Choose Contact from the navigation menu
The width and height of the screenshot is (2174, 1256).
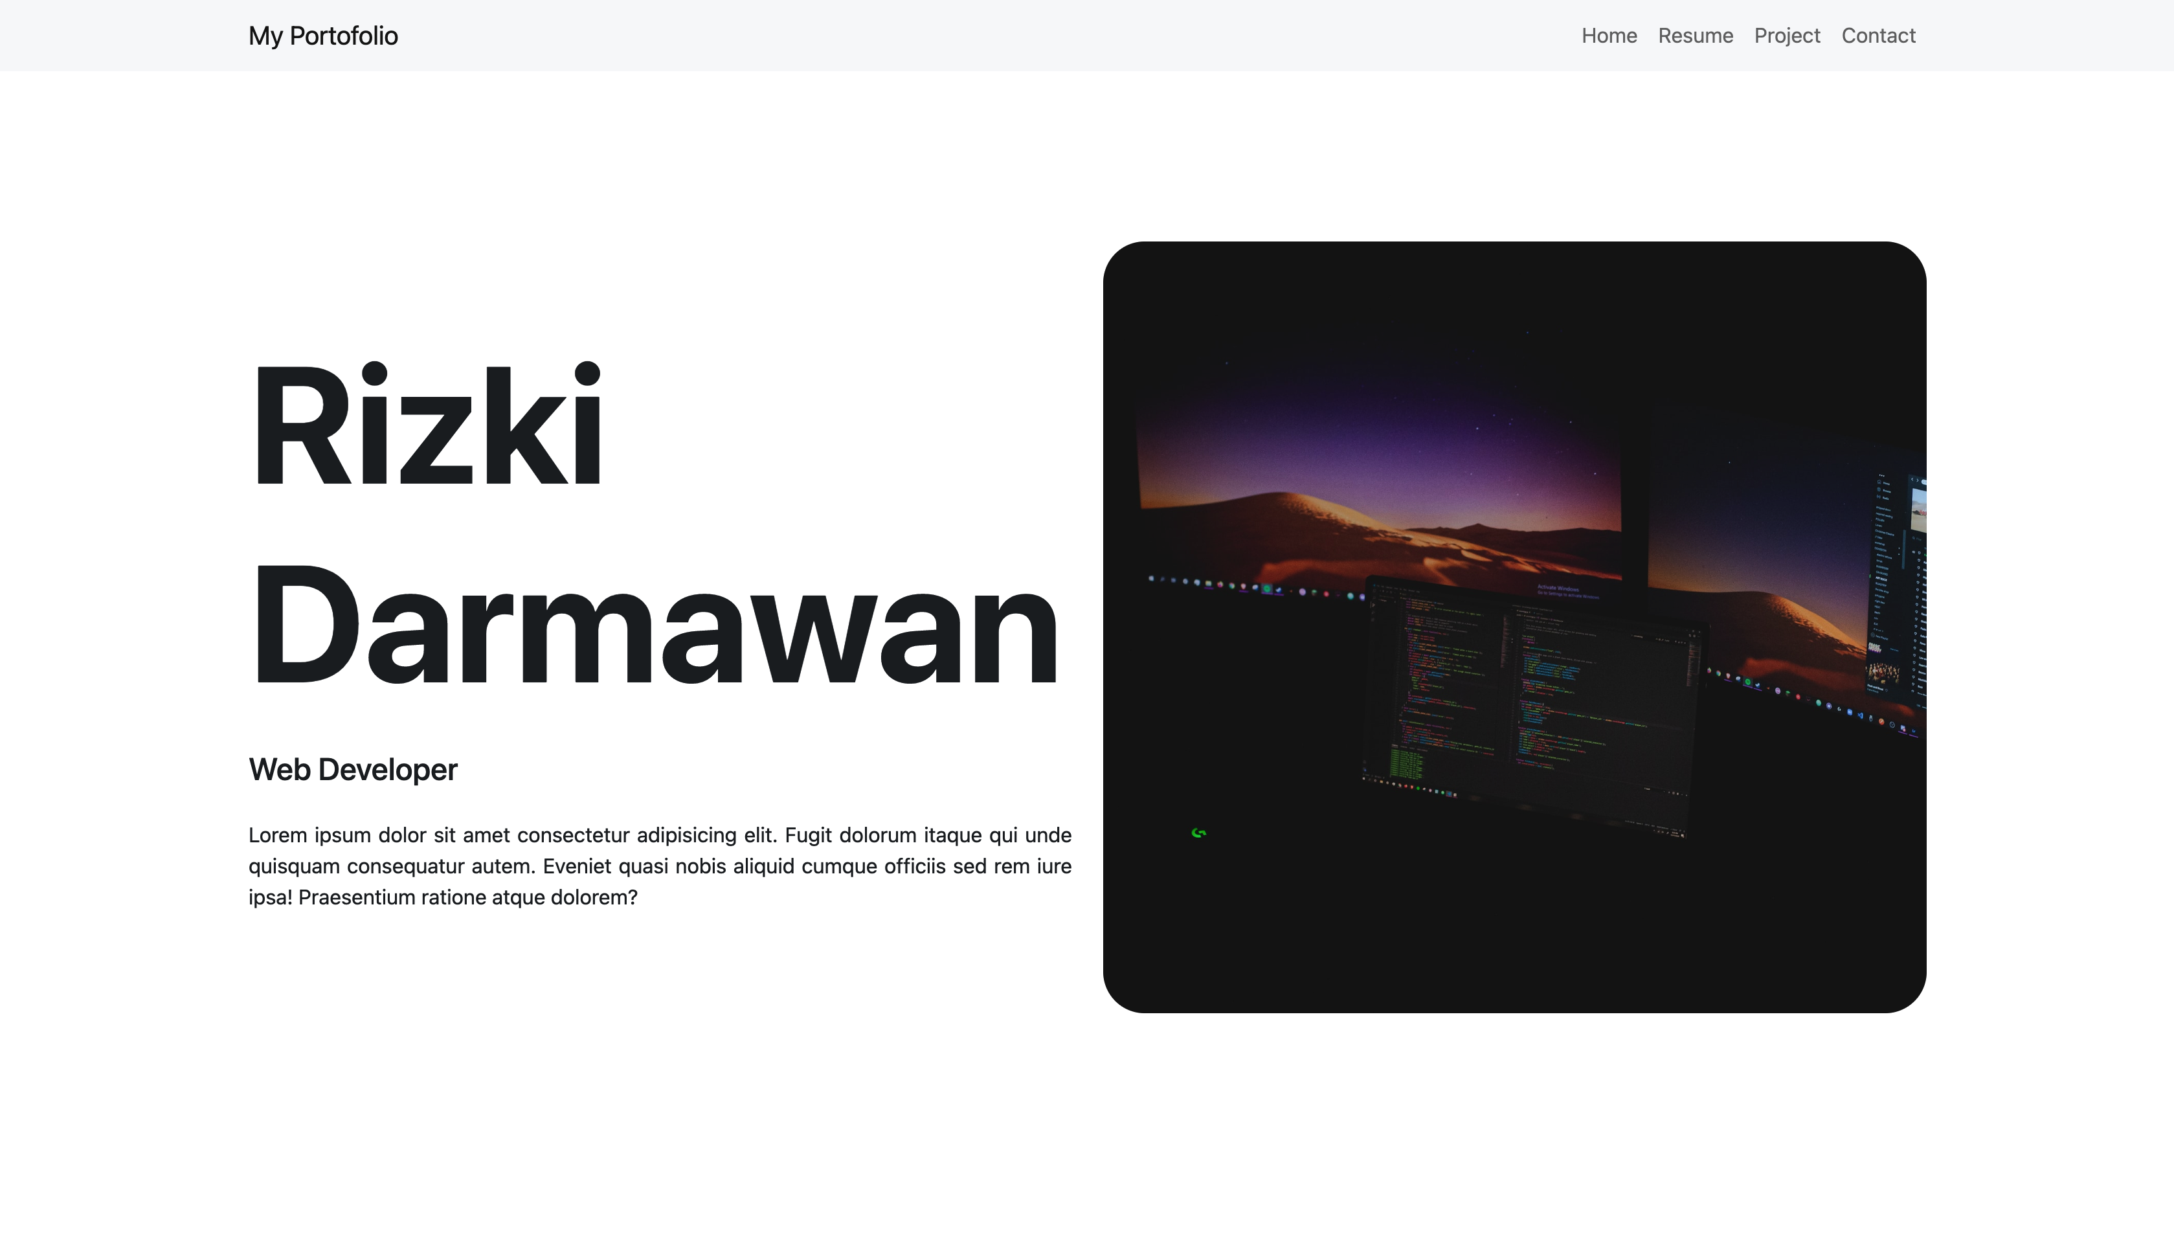[1878, 36]
